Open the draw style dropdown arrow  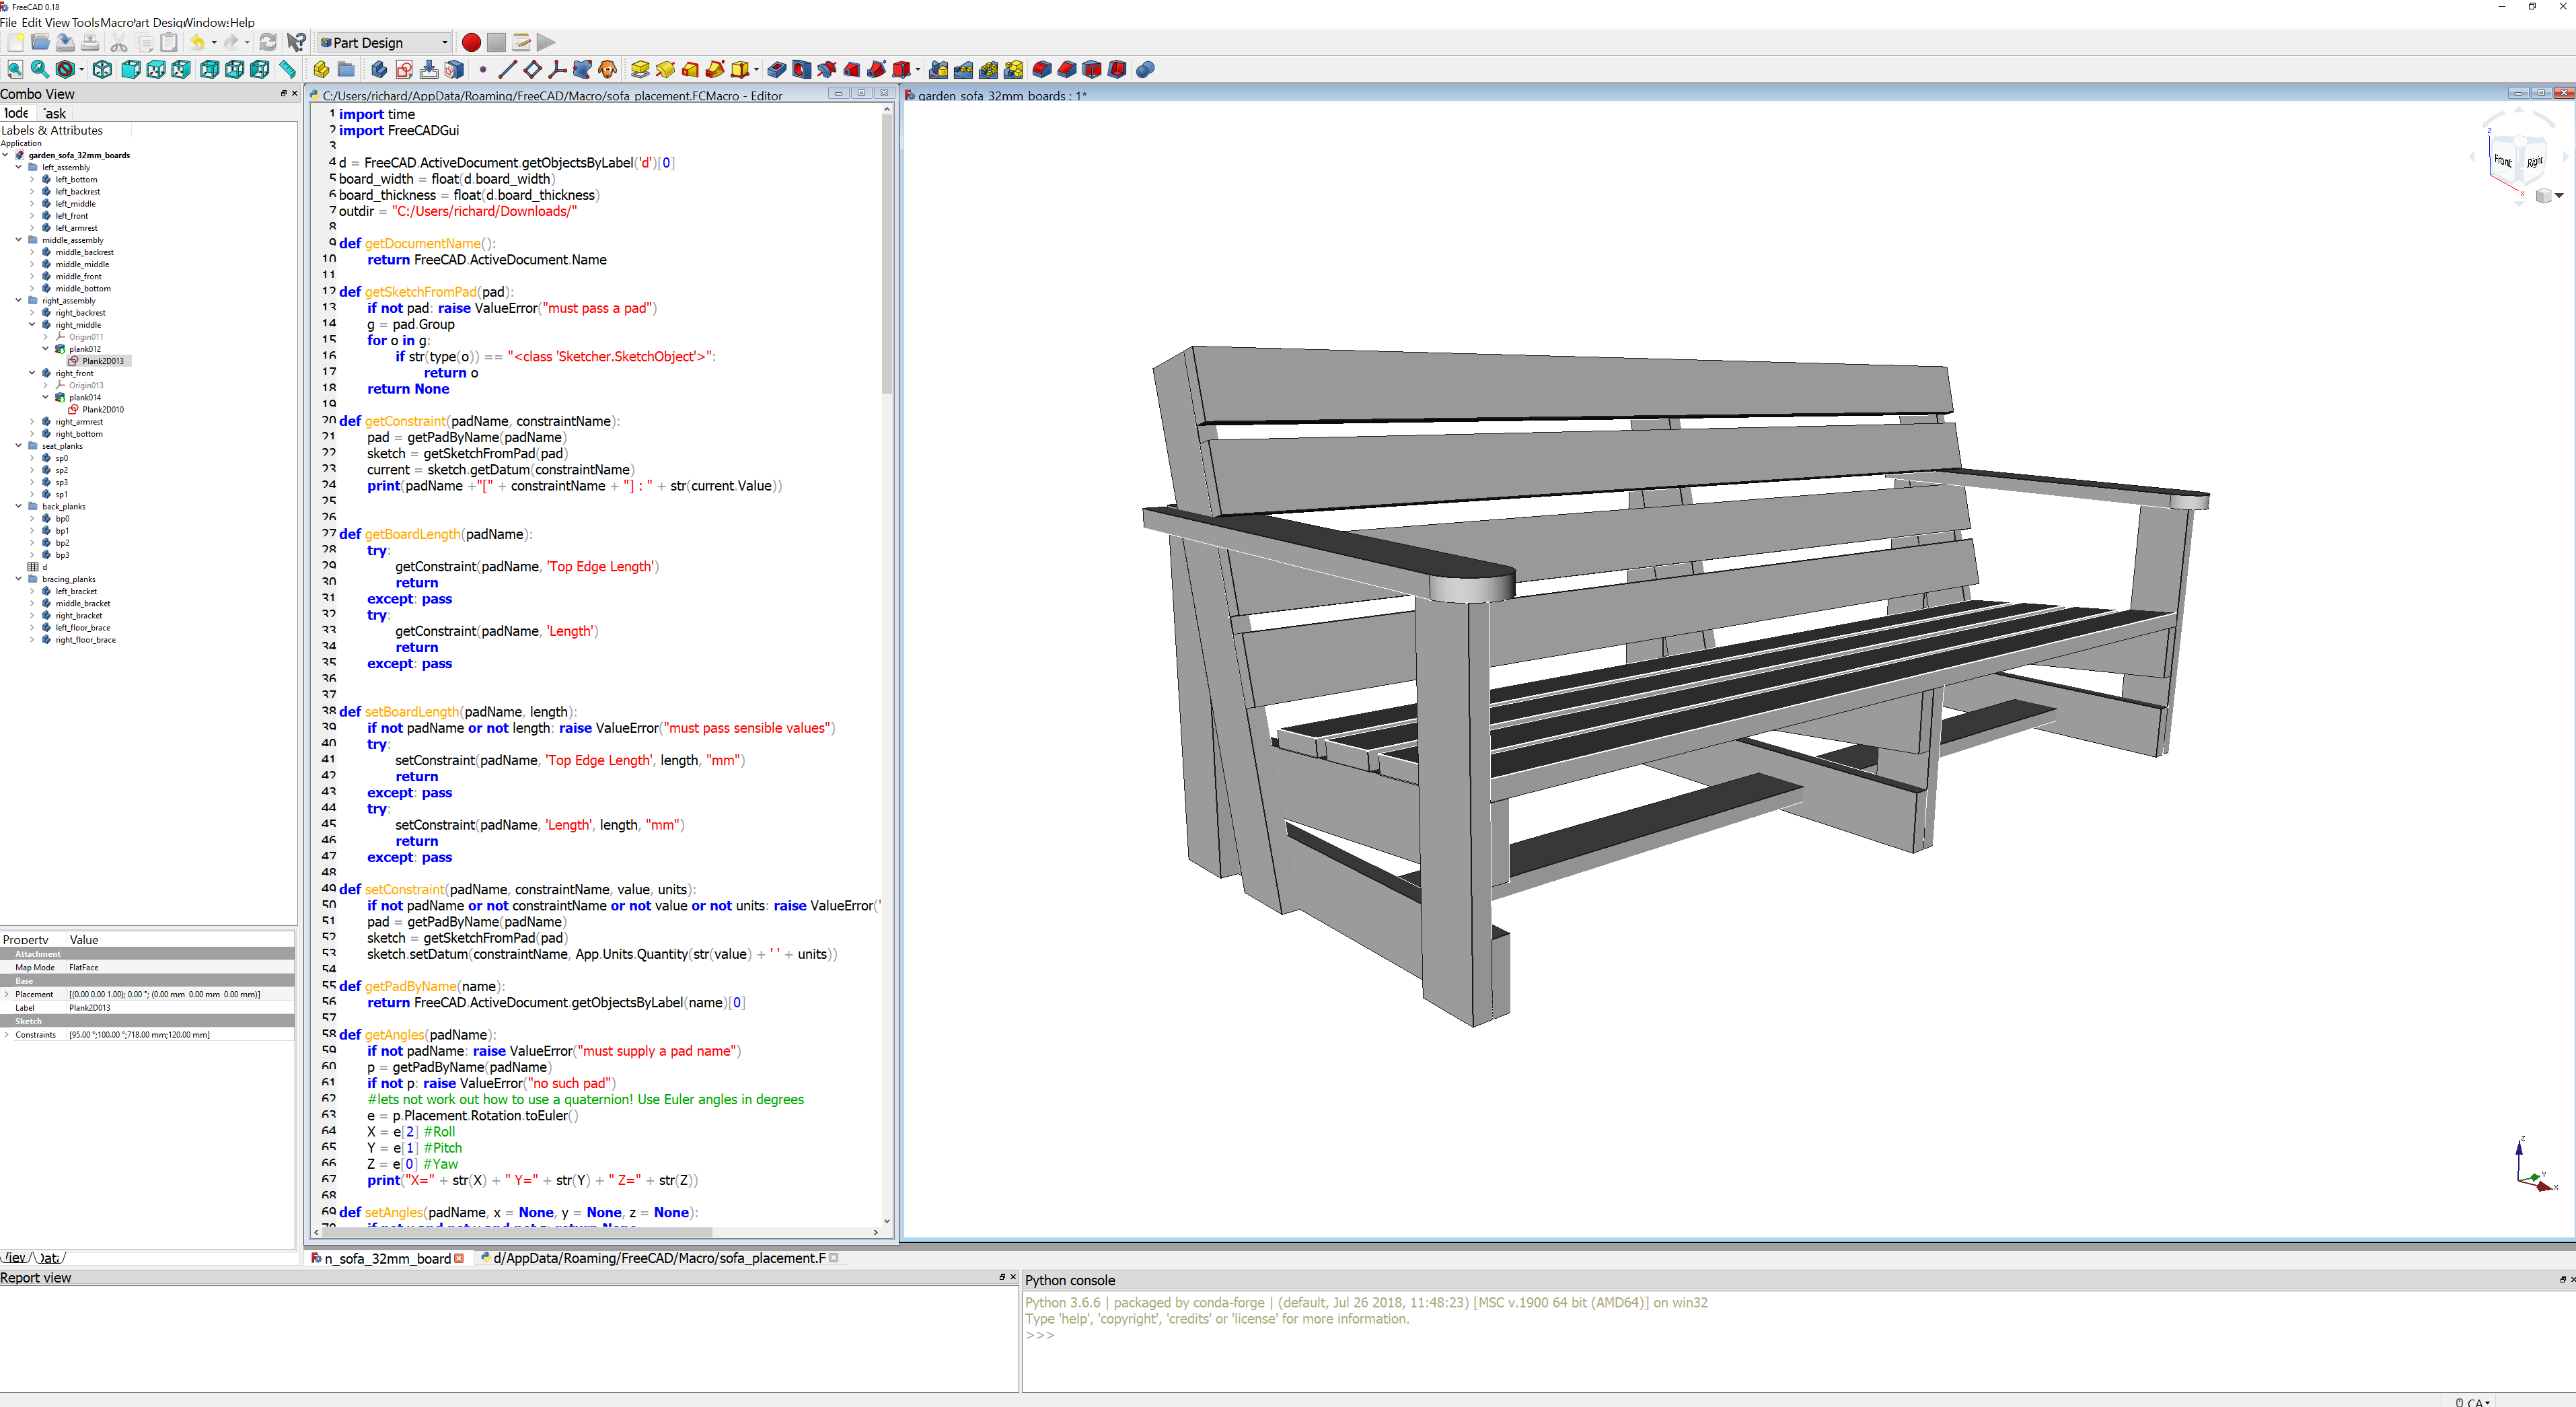pyautogui.click(x=82, y=69)
